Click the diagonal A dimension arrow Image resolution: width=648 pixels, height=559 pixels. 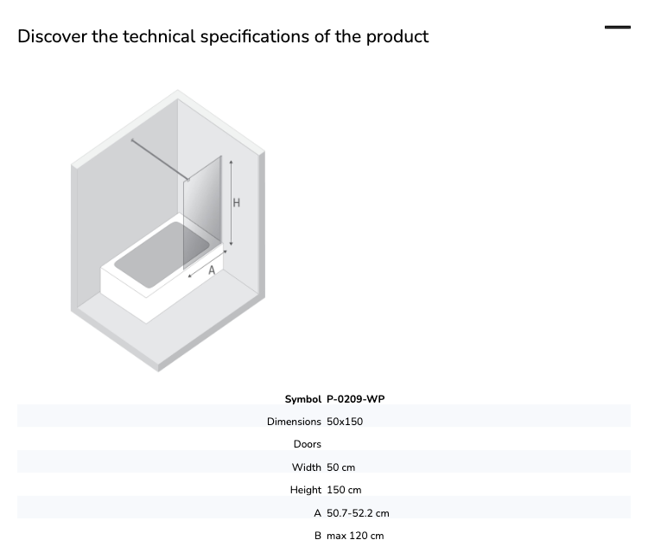(x=207, y=264)
